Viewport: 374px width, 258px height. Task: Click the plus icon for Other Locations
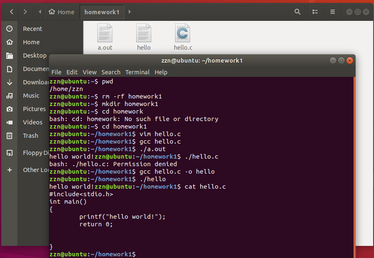10,170
